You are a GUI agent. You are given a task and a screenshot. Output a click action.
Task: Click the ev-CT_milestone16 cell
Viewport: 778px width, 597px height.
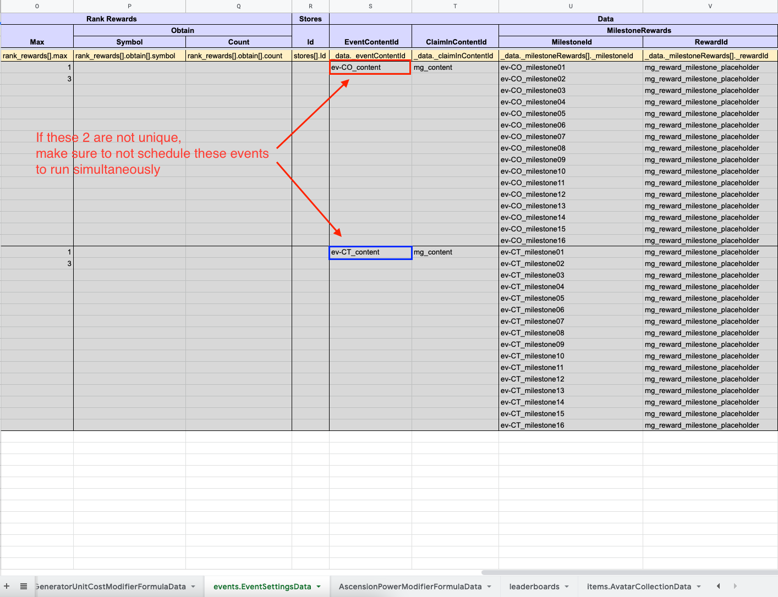point(571,425)
